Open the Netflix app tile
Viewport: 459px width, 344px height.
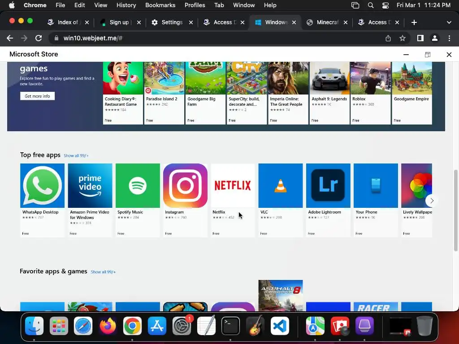point(233,200)
